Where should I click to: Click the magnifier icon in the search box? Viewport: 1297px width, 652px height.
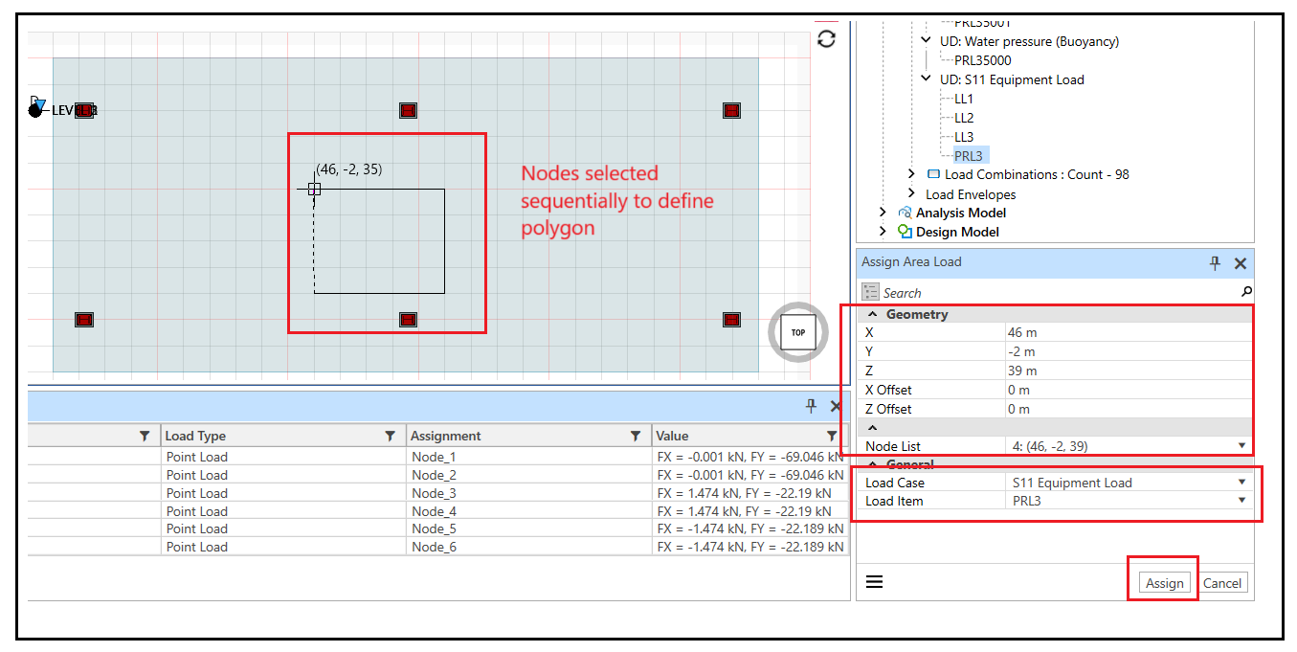(1245, 292)
